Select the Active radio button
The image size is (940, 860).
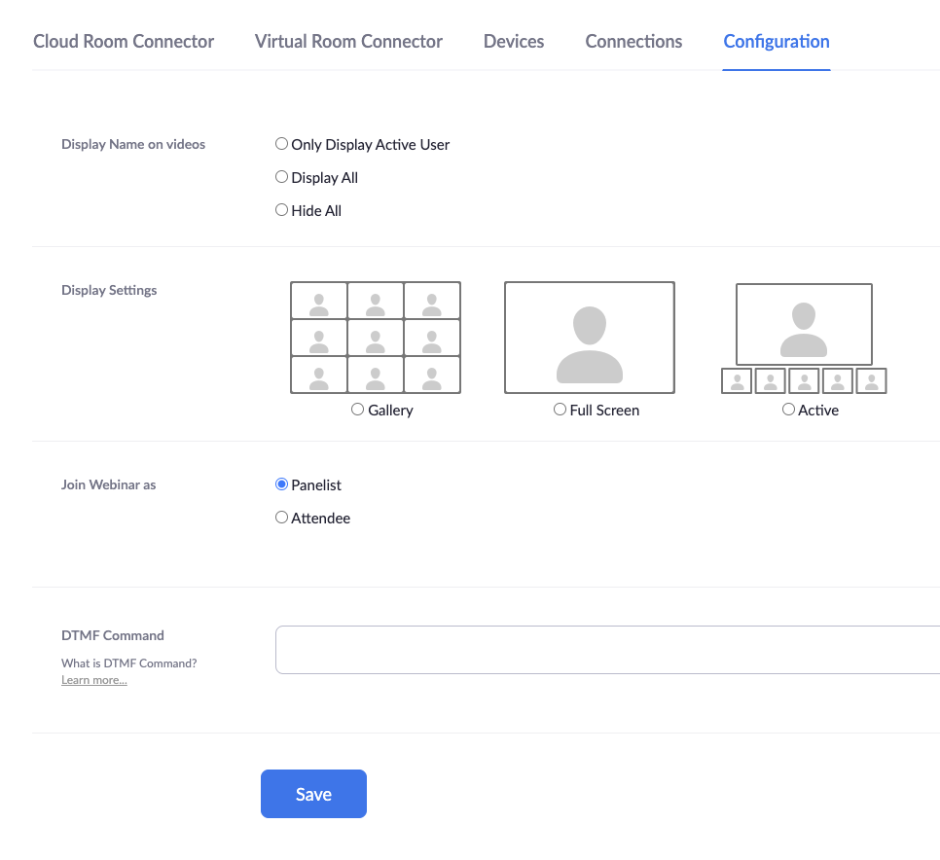click(x=788, y=410)
